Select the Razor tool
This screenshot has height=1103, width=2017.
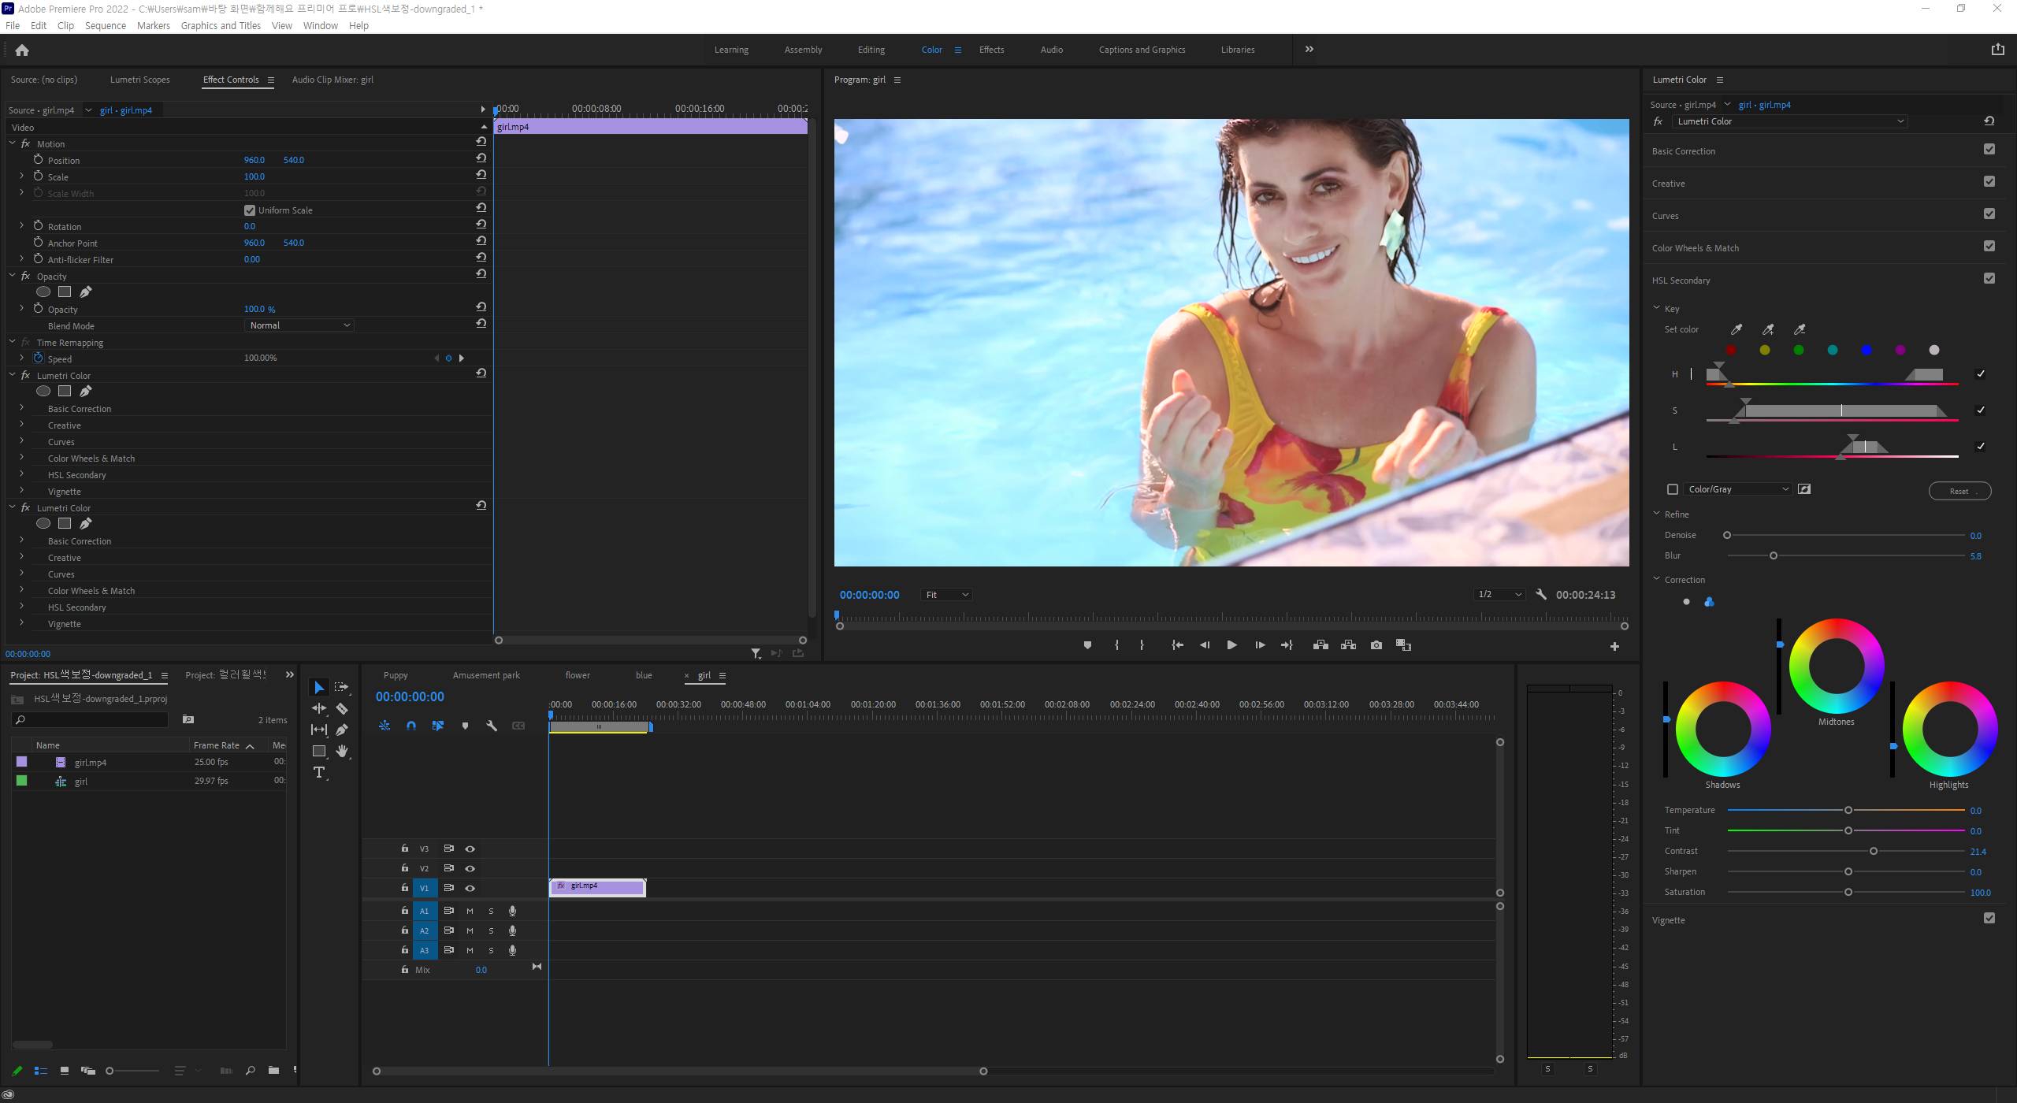tap(342, 709)
